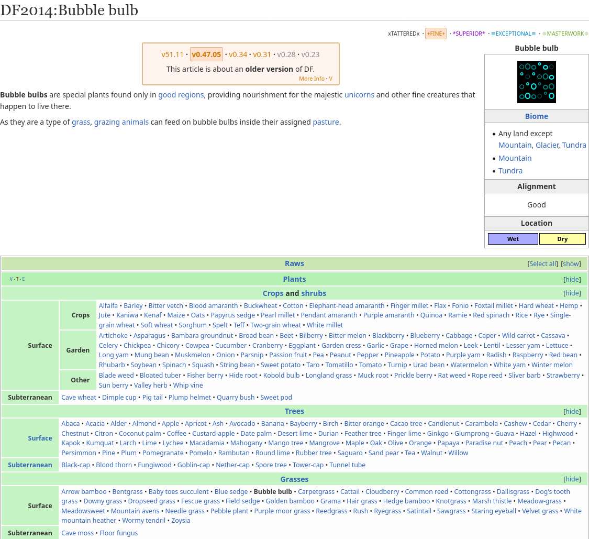Viewport: 589px width, 539px height.
Task: Click More Info in version box
Action: 312,79
